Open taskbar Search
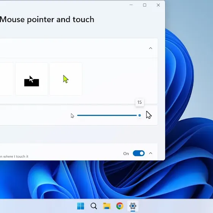The width and height of the screenshot is (213, 213). 94,206
